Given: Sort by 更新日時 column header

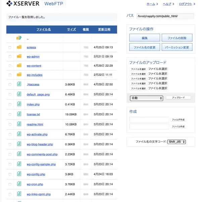Looking at the screenshot, I should tap(104, 29).
